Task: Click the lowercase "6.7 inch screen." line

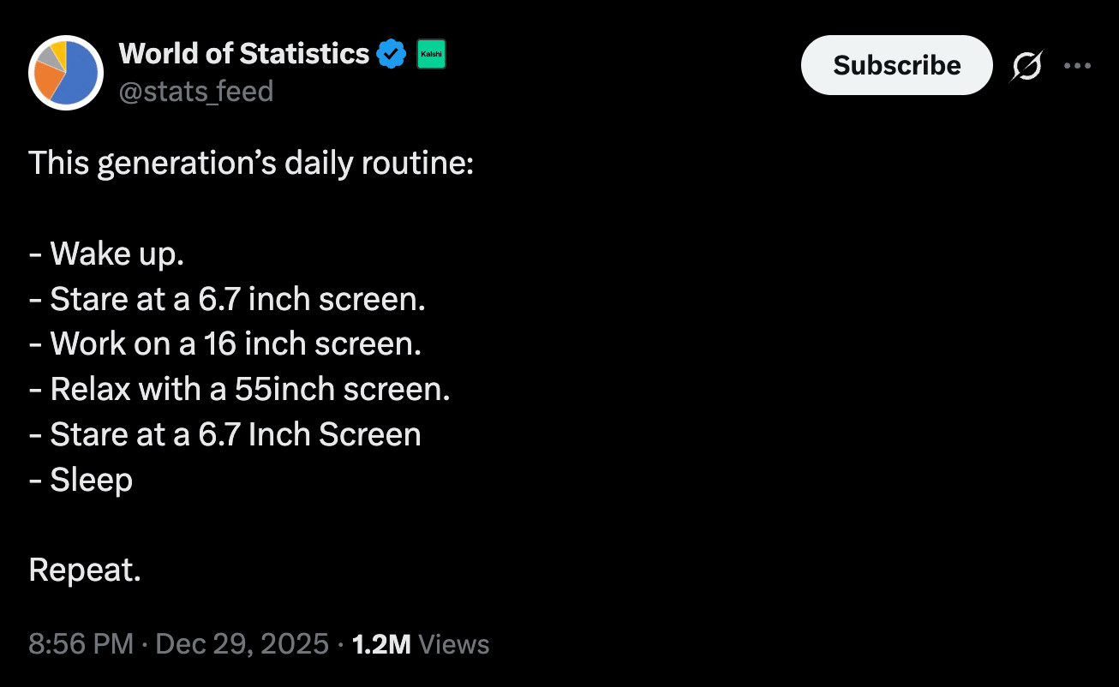Action: click(x=227, y=299)
